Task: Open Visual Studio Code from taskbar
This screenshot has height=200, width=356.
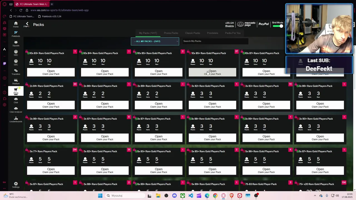Action: tap(191, 196)
